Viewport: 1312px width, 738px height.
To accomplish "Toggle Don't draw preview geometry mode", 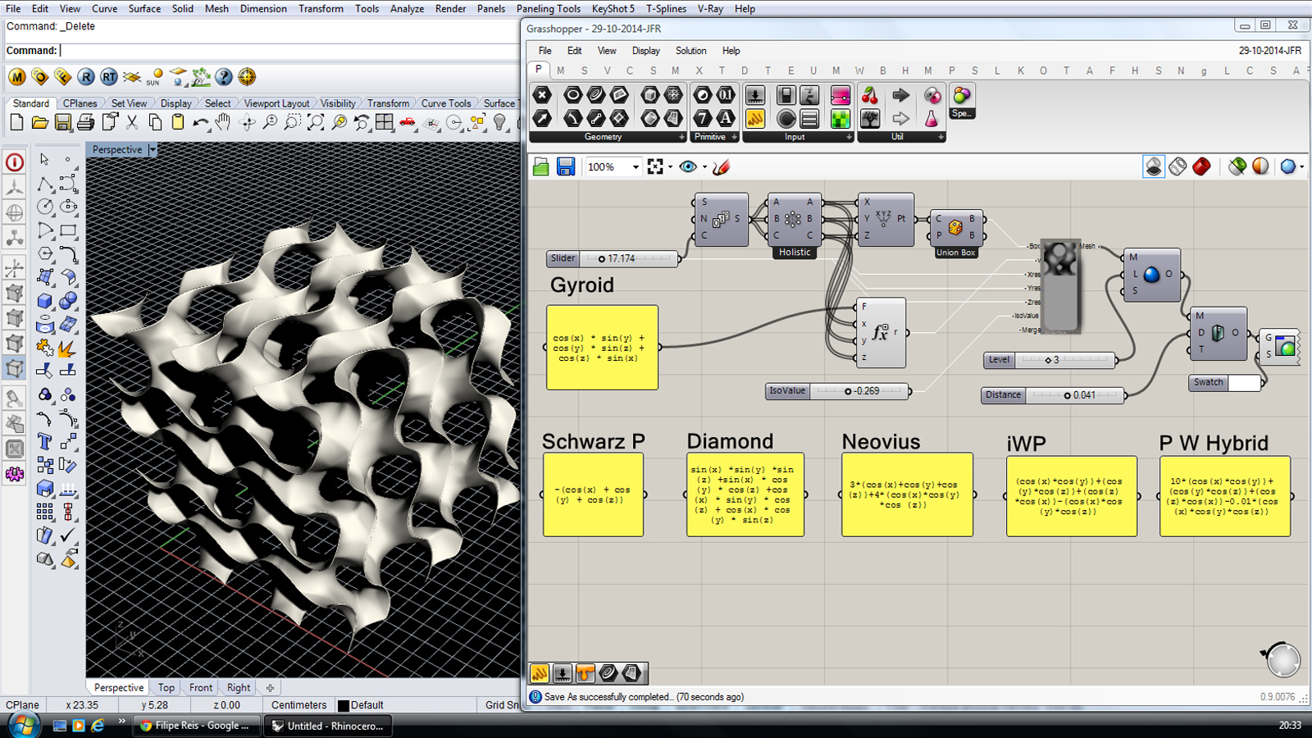I will tap(1154, 166).
